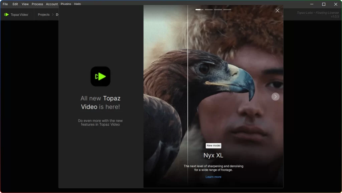Click "Projects" in the breadcrumb bar

tap(43, 14)
